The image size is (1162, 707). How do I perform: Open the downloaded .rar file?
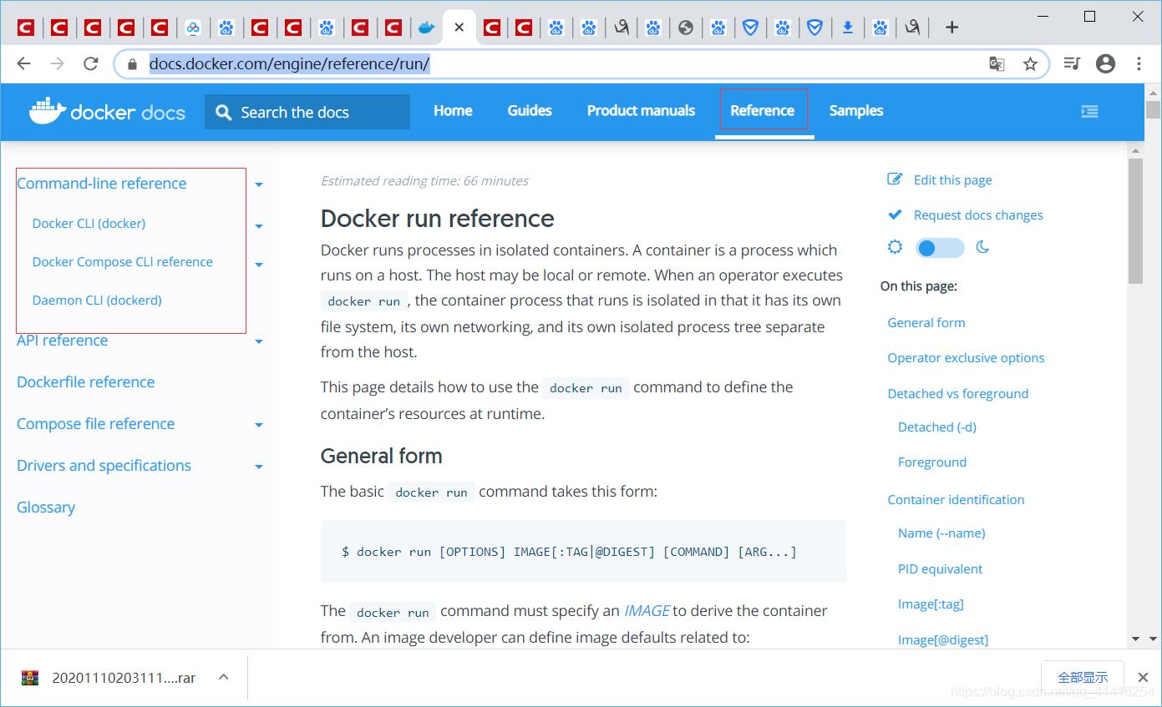click(x=124, y=678)
